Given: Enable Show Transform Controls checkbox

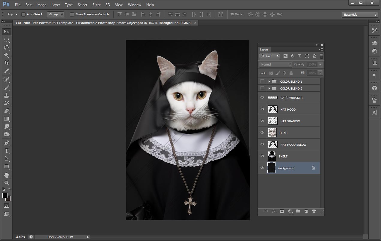Looking at the screenshot, I should 72,14.
